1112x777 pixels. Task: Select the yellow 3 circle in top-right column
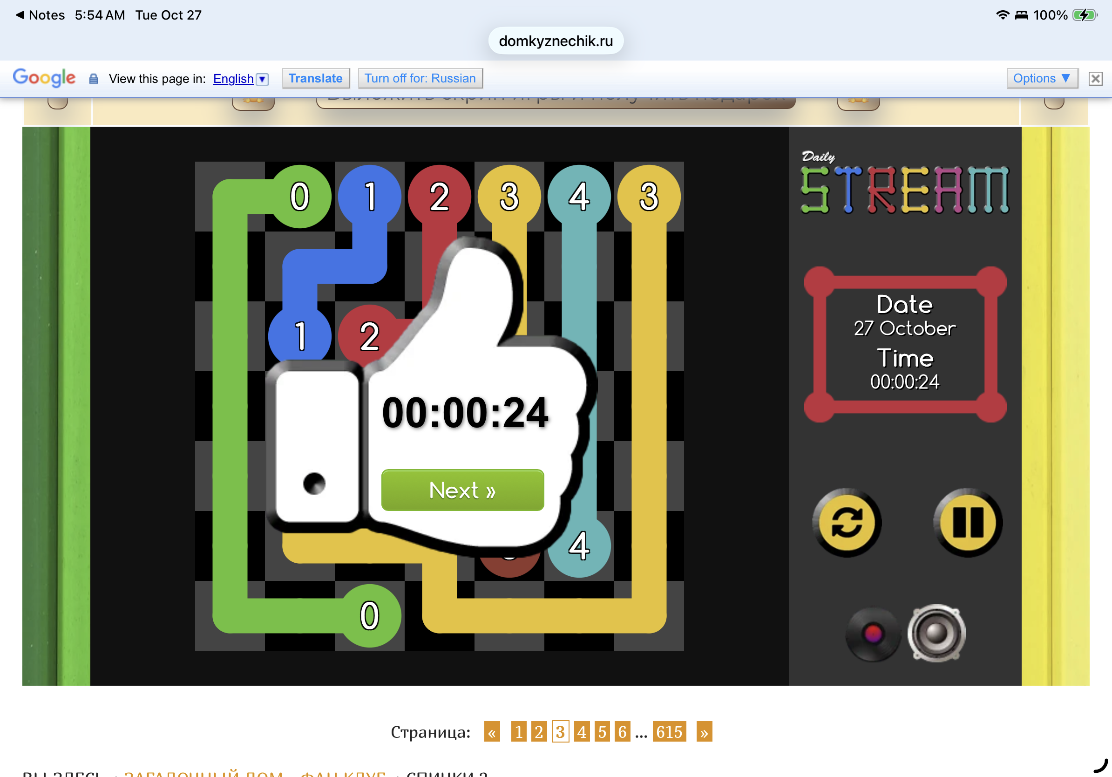649,197
